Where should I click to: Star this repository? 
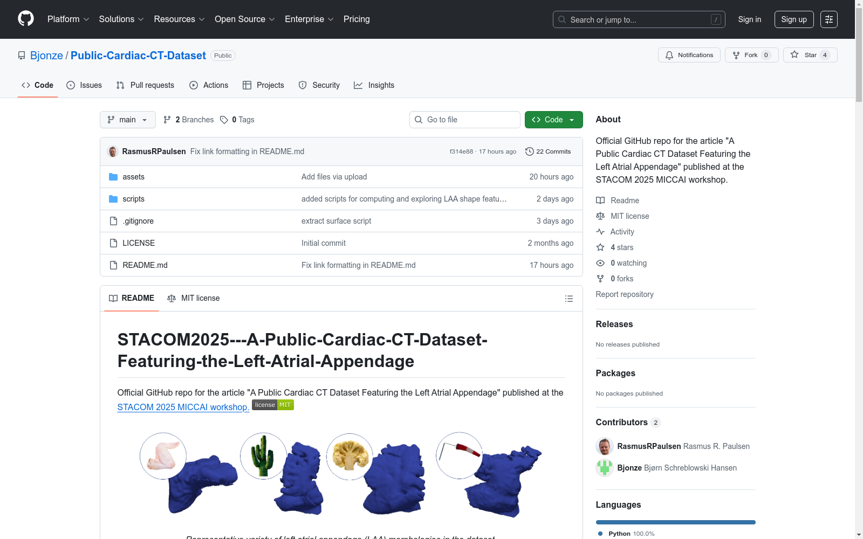point(810,55)
